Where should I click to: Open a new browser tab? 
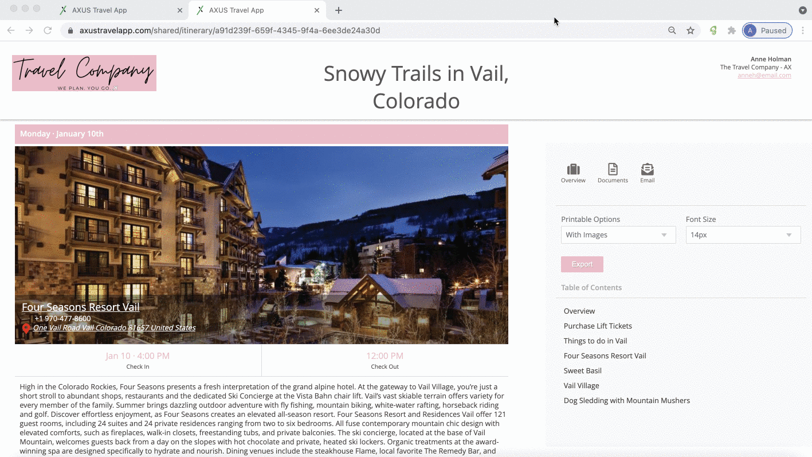pyautogui.click(x=339, y=10)
